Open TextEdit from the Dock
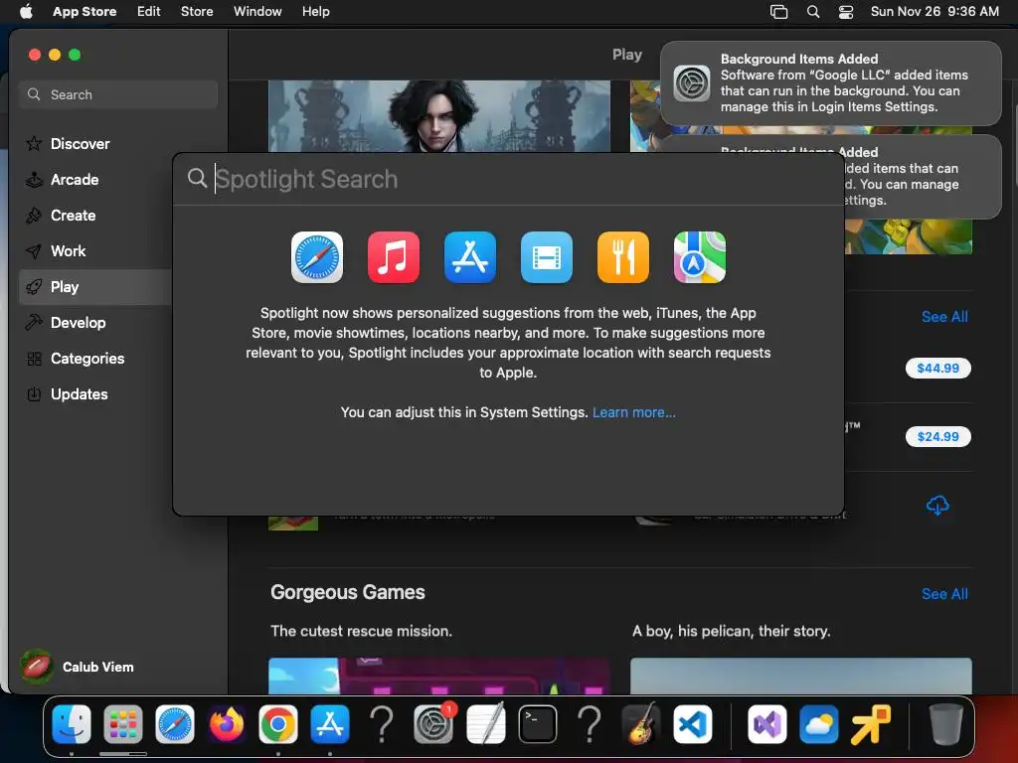 485,724
